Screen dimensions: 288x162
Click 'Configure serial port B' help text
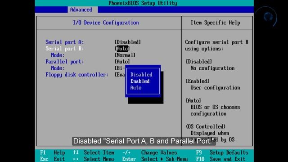(x=216, y=42)
